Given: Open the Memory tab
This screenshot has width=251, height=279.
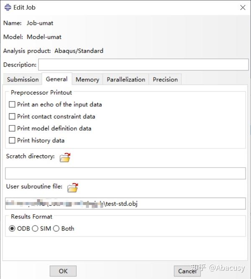Looking at the screenshot, I should click(x=87, y=79).
